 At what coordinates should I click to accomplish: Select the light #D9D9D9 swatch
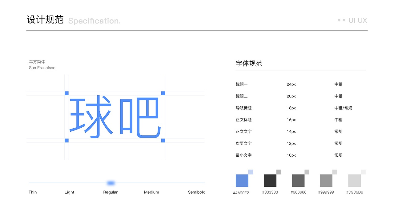[x=354, y=181]
